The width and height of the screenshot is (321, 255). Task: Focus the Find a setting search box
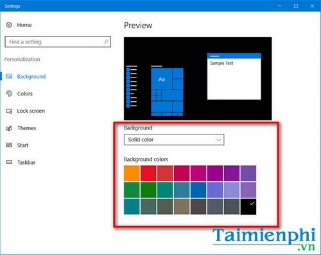58,42
